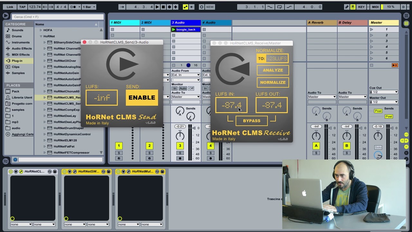Unfold HoRNetSW device parameters triangle

point(70,171)
